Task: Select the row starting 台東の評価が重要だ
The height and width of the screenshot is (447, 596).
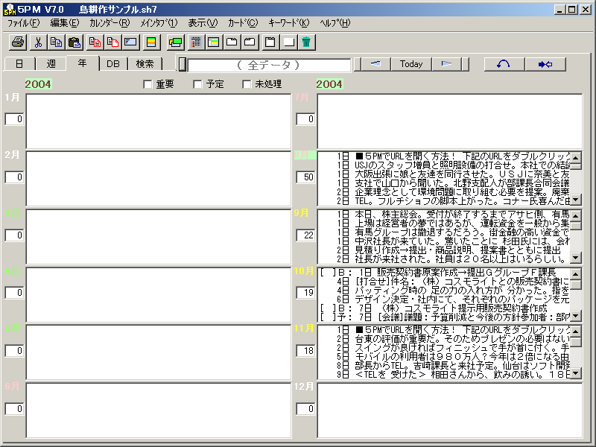Action: (444, 339)
